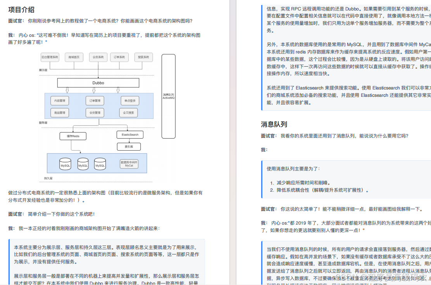The image size is (431, 285).
Task: Select the '订单管理' service box
Action: [95, 101]
